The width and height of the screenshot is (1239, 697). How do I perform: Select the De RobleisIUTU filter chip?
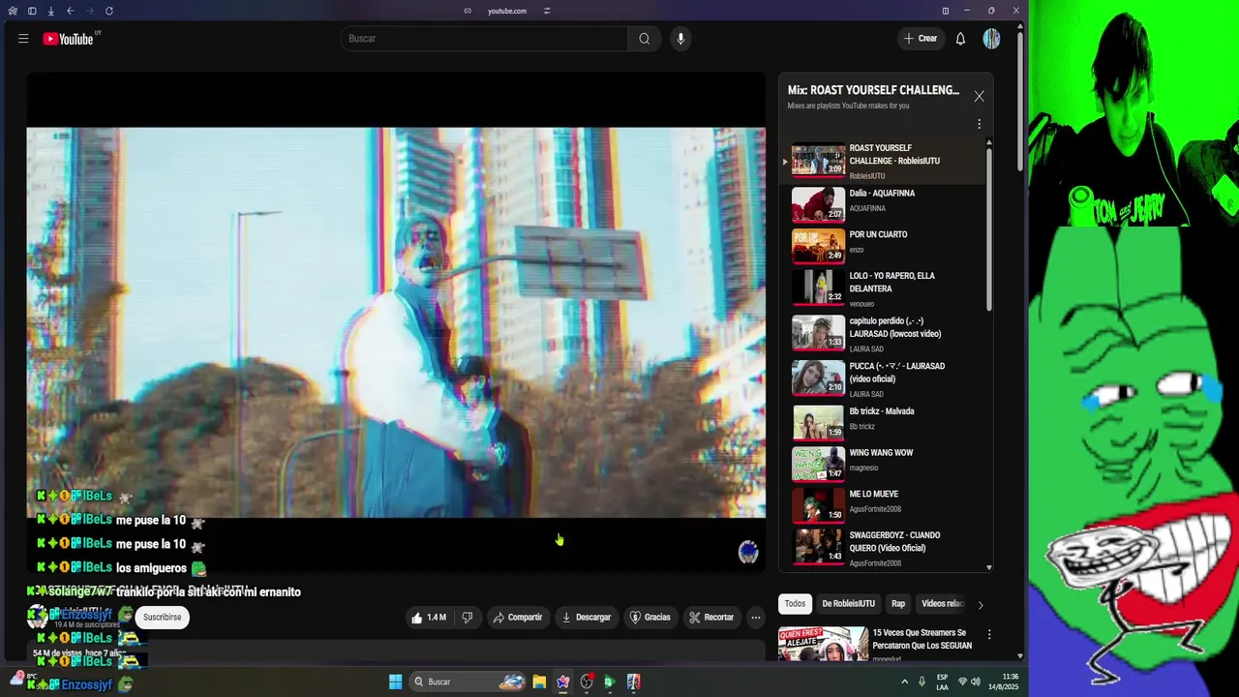tap(849, 604)
